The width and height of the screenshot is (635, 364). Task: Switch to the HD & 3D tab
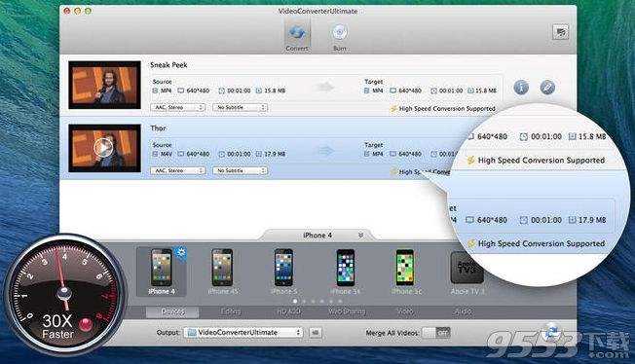[x=288, y=311]
